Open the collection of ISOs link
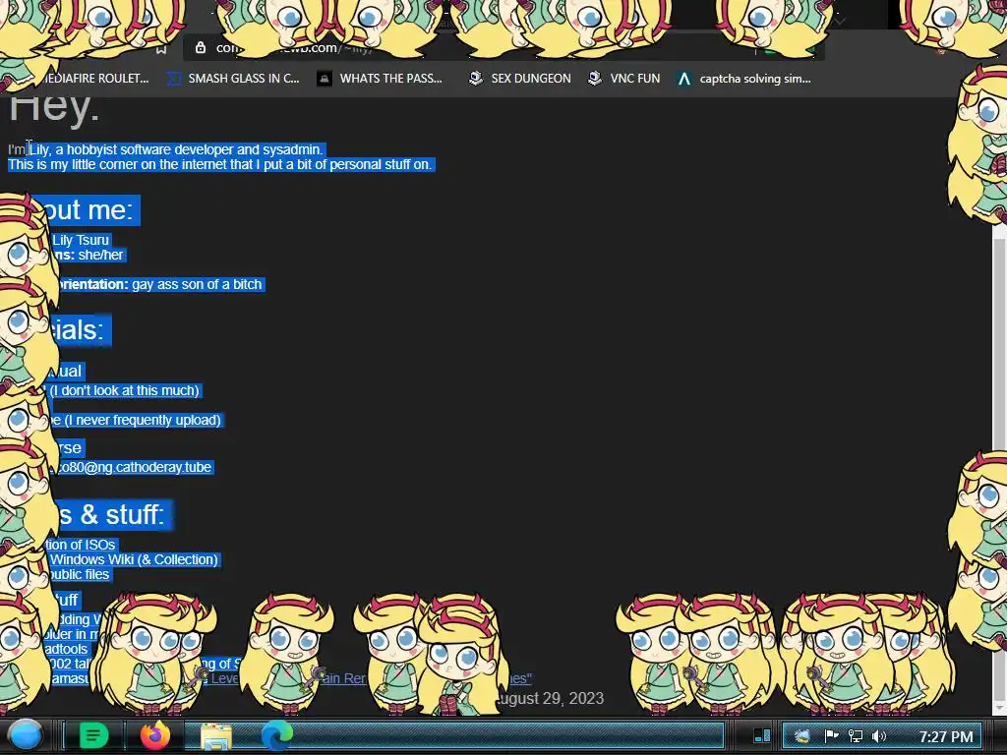The height and width of the screenshot is (755, 1007). 81,545
